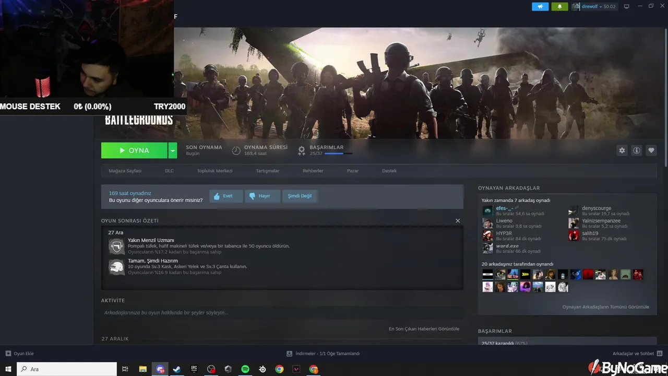Click first avatar under 20 arkadaşınız list

click(487, 274)
